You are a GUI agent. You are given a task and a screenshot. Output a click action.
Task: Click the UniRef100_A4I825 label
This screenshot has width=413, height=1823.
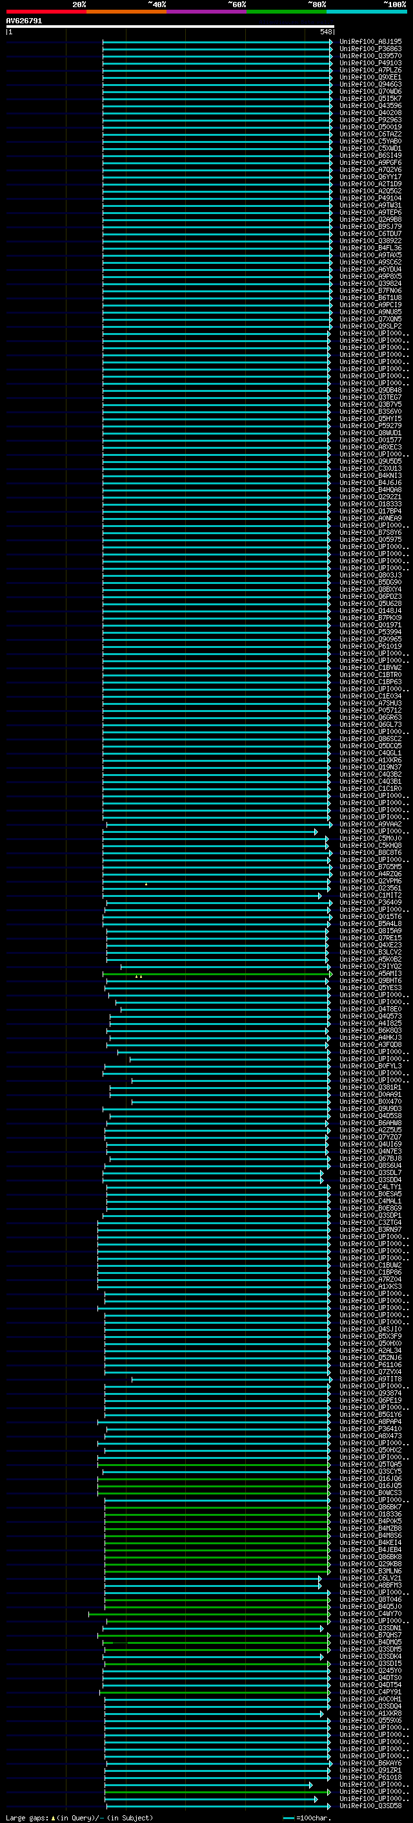click(370, 1023)
